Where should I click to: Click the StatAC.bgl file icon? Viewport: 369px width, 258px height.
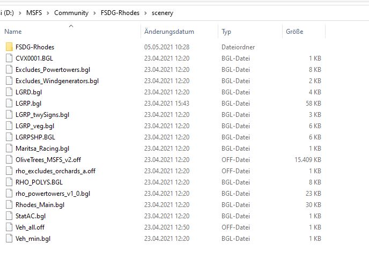point(9,216)
